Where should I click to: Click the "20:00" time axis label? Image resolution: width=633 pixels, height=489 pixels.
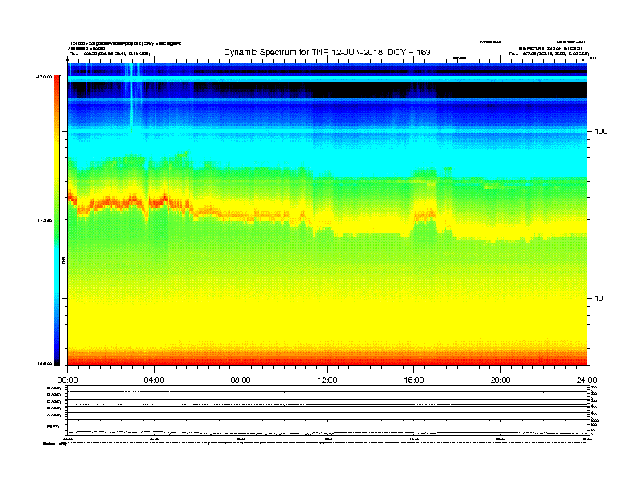point(500,380)
